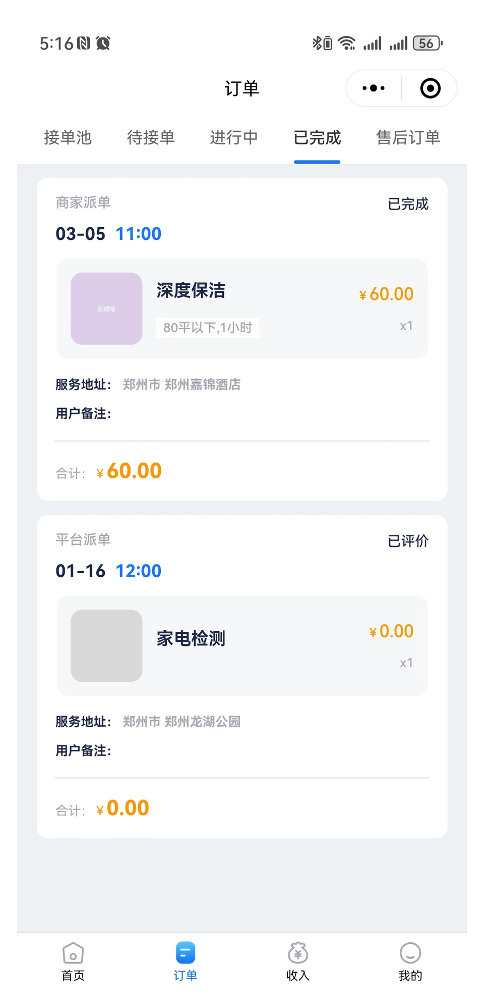Go to 我的 profile icon
The width and height of the screenshot is (484, 1007).
coord(410,953)
